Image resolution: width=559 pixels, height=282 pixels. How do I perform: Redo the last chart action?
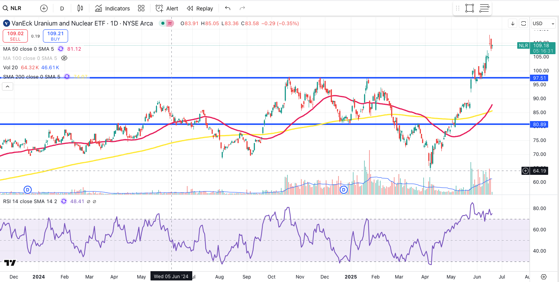243,8
